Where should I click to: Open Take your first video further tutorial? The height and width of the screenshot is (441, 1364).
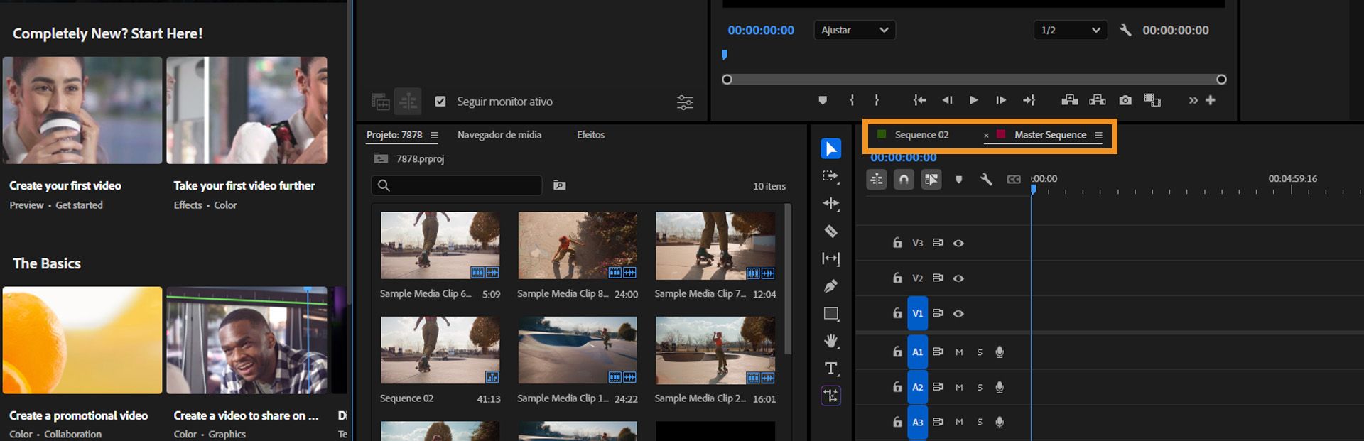click(247, 110)
